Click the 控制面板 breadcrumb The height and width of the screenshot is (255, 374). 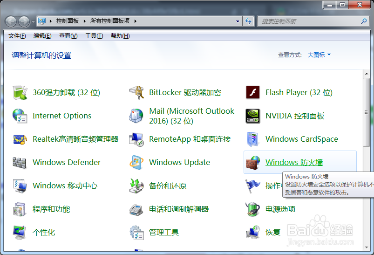click(68, 21)
